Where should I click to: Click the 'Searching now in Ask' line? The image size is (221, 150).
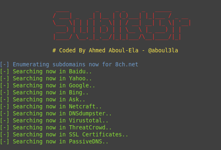point(43,100)
